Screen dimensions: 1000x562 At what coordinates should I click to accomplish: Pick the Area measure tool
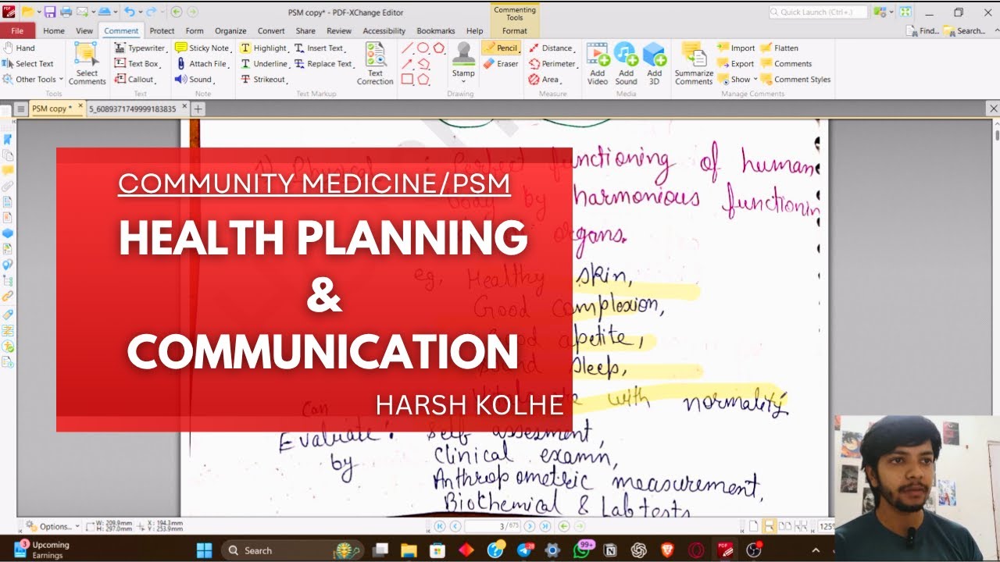(545, 80)
